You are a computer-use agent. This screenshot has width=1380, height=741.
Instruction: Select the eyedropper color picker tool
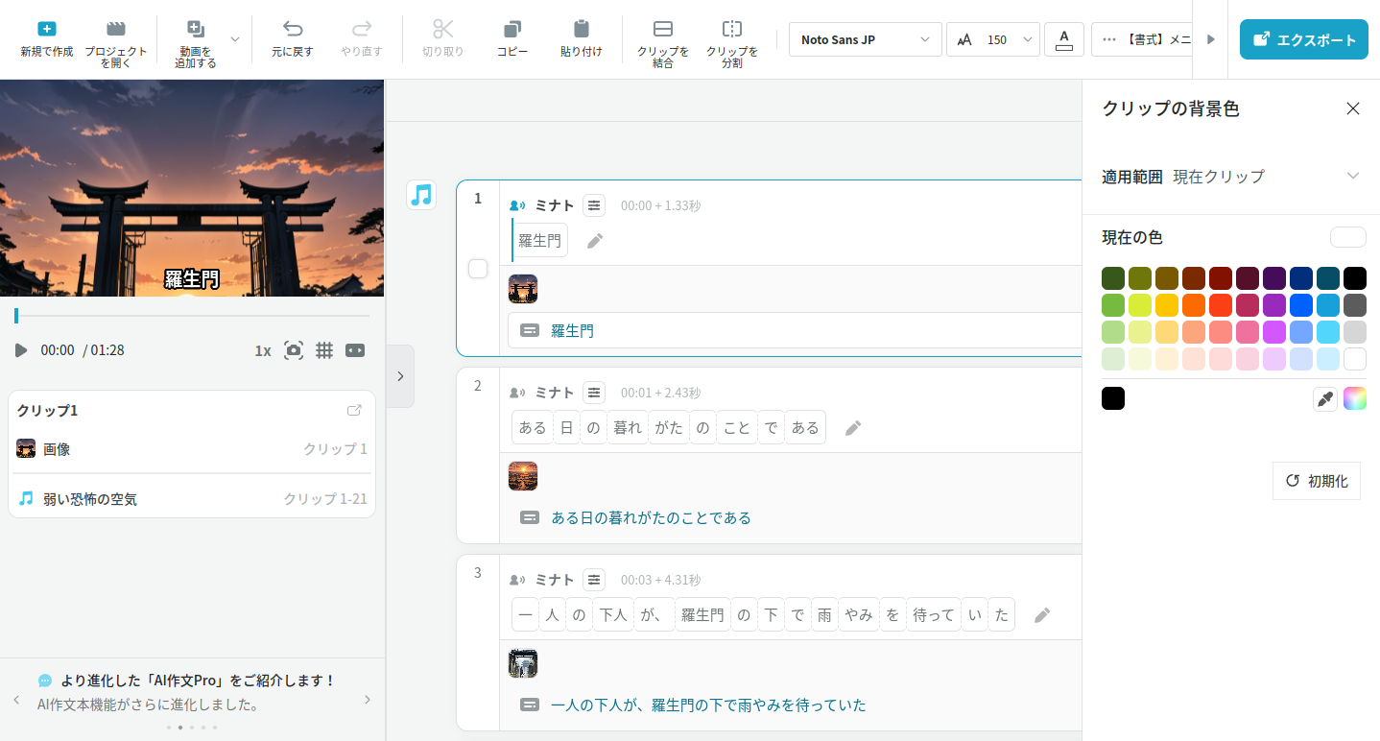1324,399
